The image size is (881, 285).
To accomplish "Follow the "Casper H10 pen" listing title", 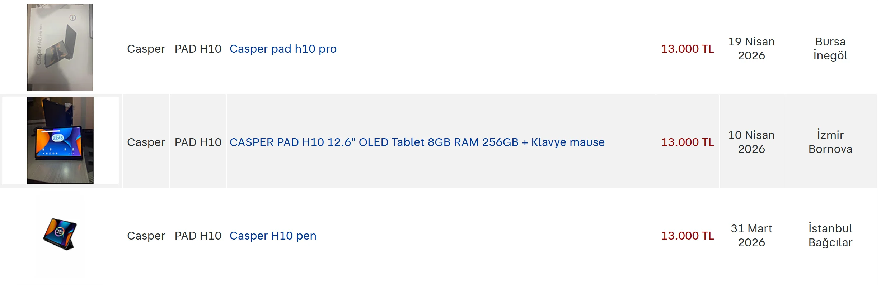I will pos(273,236).
